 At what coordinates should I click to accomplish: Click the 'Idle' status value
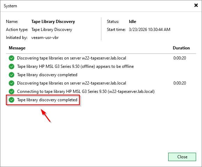coord(132,22)
